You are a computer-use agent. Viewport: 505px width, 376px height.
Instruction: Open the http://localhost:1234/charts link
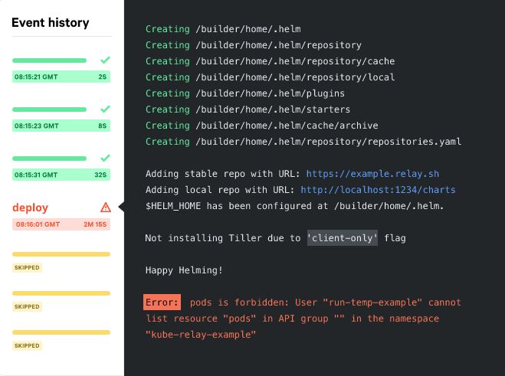pos(378,190)
